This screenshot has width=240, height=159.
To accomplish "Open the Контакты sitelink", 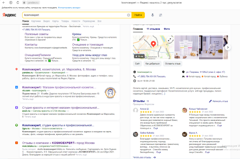I will (31, 45).
